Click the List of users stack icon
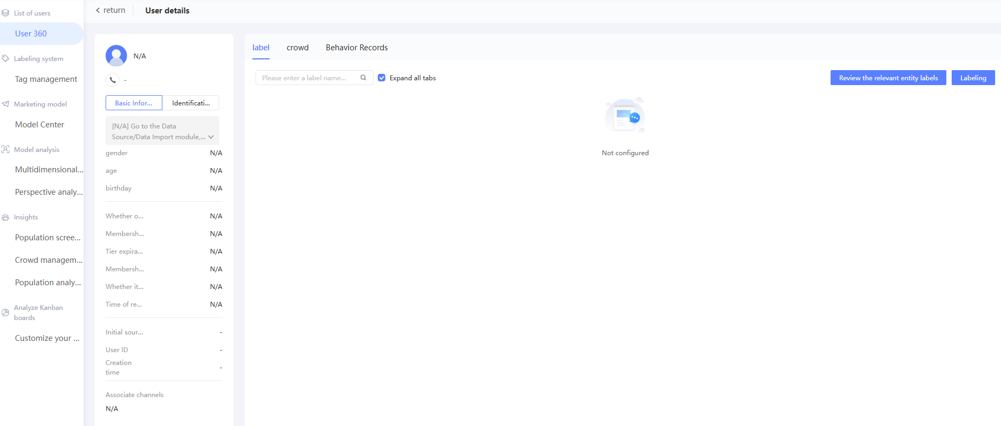This screenshot has width=1001, height=426. coord(5,13)
